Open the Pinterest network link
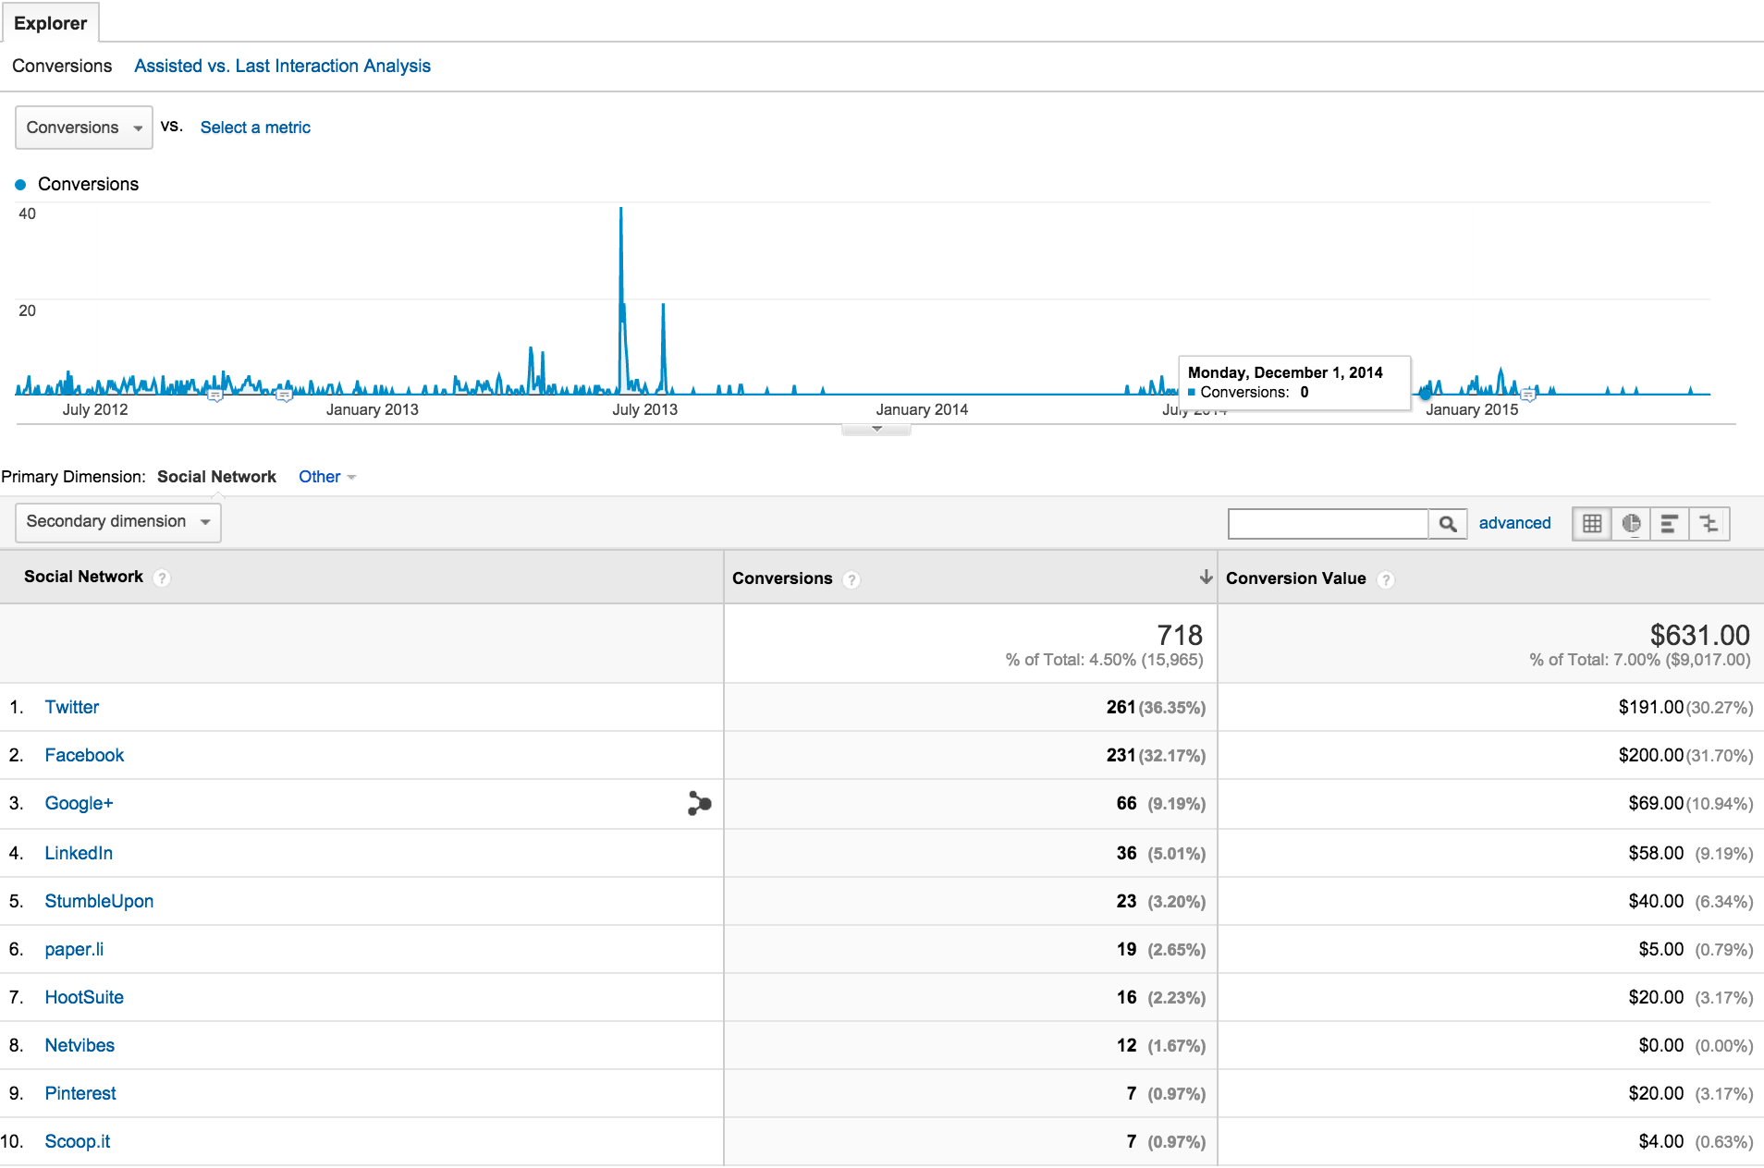 tap(80, 1093)
